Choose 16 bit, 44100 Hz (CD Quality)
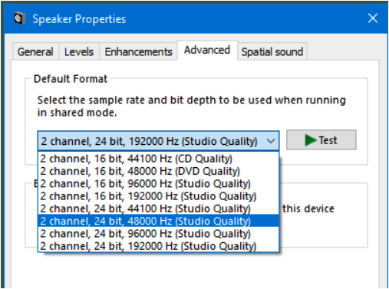389x289 pixels. pos(158,159)
